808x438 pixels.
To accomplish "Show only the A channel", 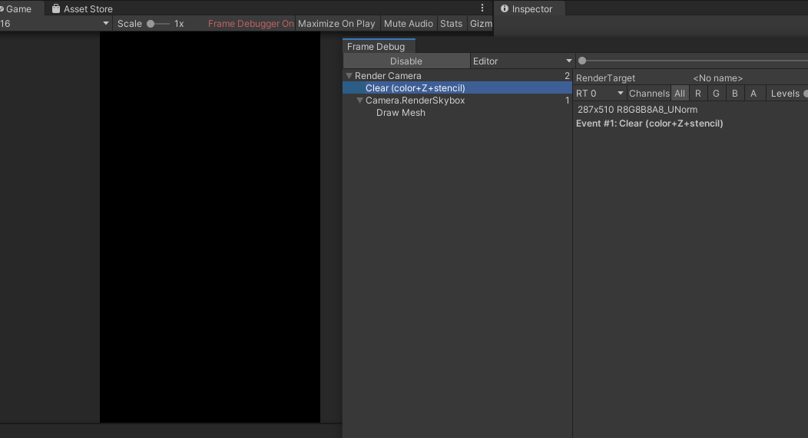I will 753,94.
